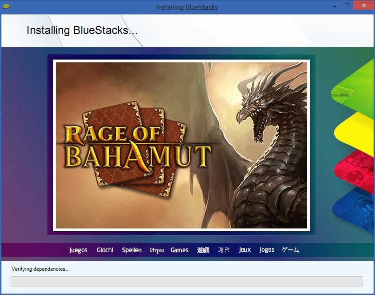Select the Spellen language label
The height and width of the screenshot is (295, 375).
(x=132, y=250)
